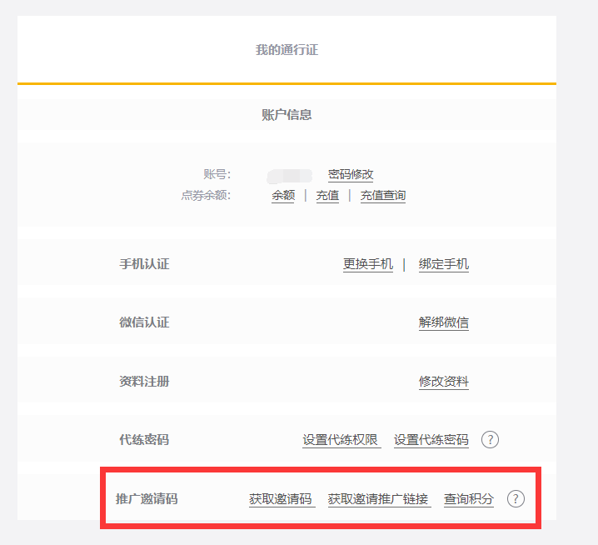Select the 点券余额 label

click(x=206, y=195)
